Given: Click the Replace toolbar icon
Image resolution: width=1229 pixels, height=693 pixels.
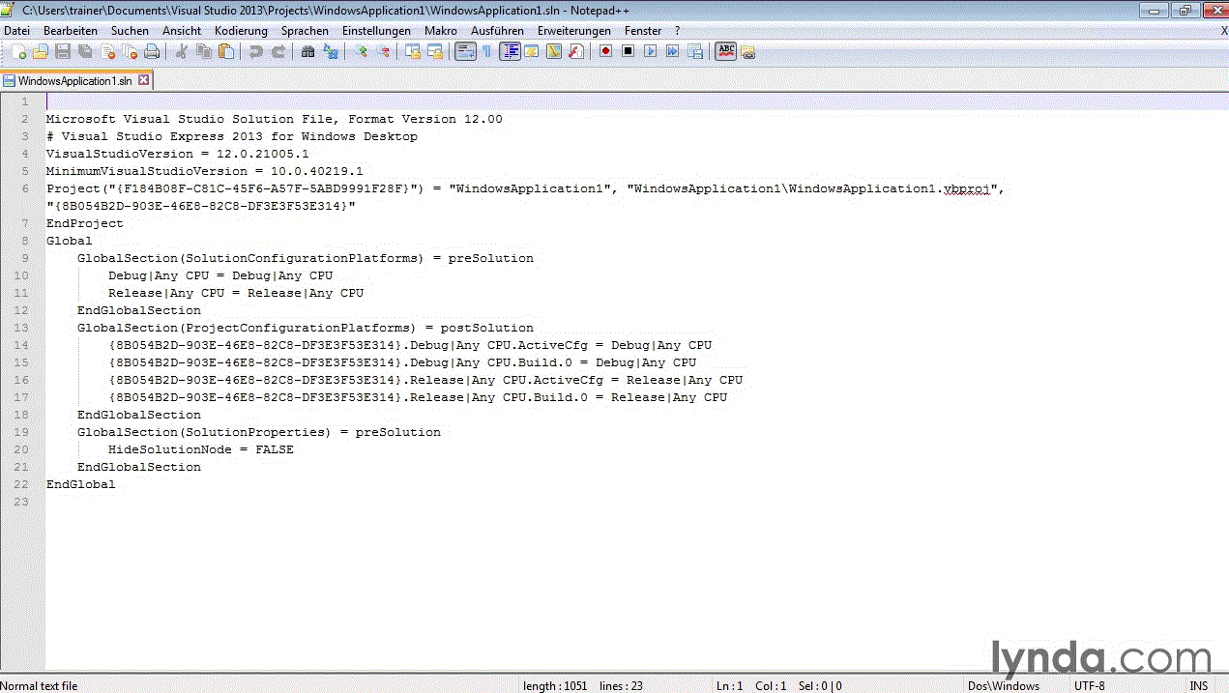Looking at the screenshot, I should (331, 51).
